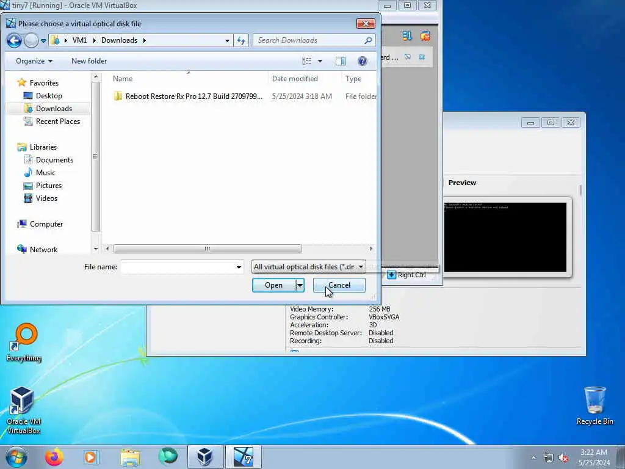
Task: Click the Downloads breadcrumb segment
Action: (119, 40)
